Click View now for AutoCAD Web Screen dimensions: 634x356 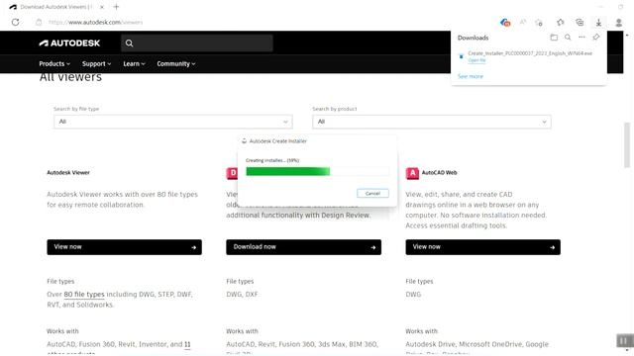(x=482, y=247)
